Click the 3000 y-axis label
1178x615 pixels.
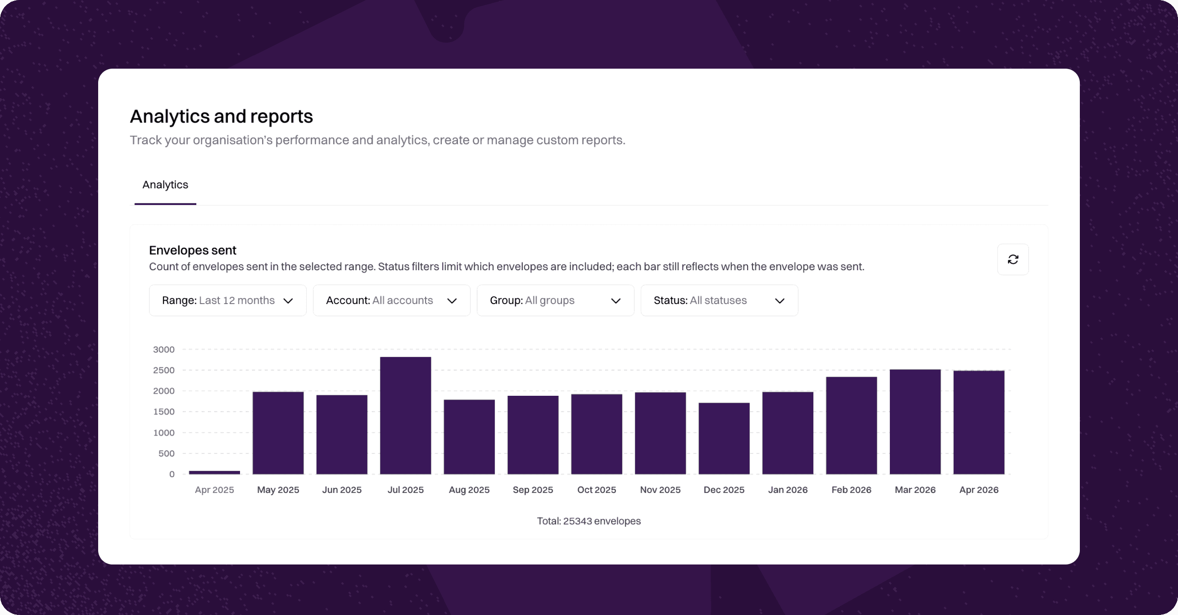pyautogui.click(x=164, y=350)
